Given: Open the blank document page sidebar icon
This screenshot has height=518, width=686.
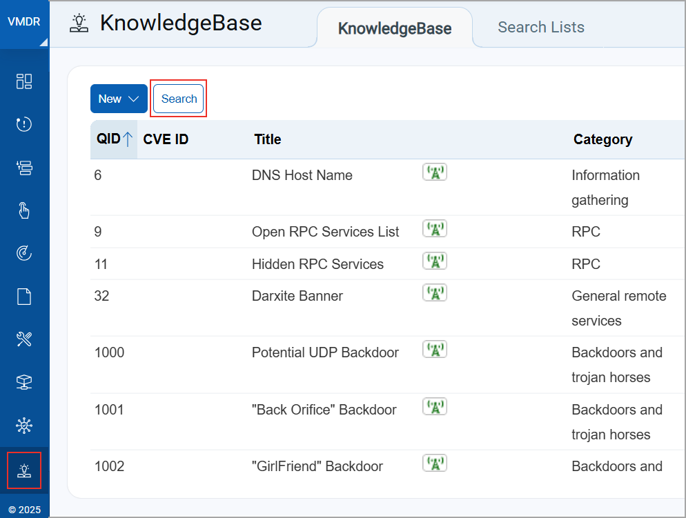Looking at the screenshot, I should [x=24, y=297].
